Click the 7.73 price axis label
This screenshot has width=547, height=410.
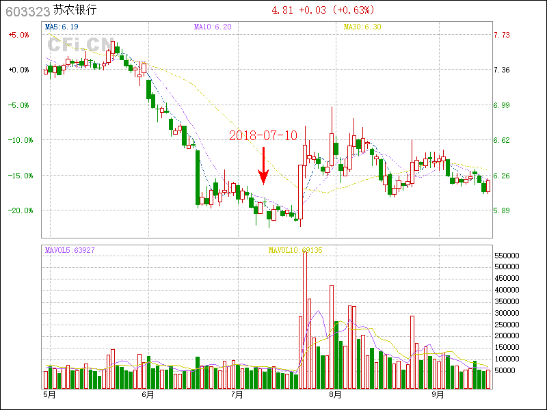(502, 35)
